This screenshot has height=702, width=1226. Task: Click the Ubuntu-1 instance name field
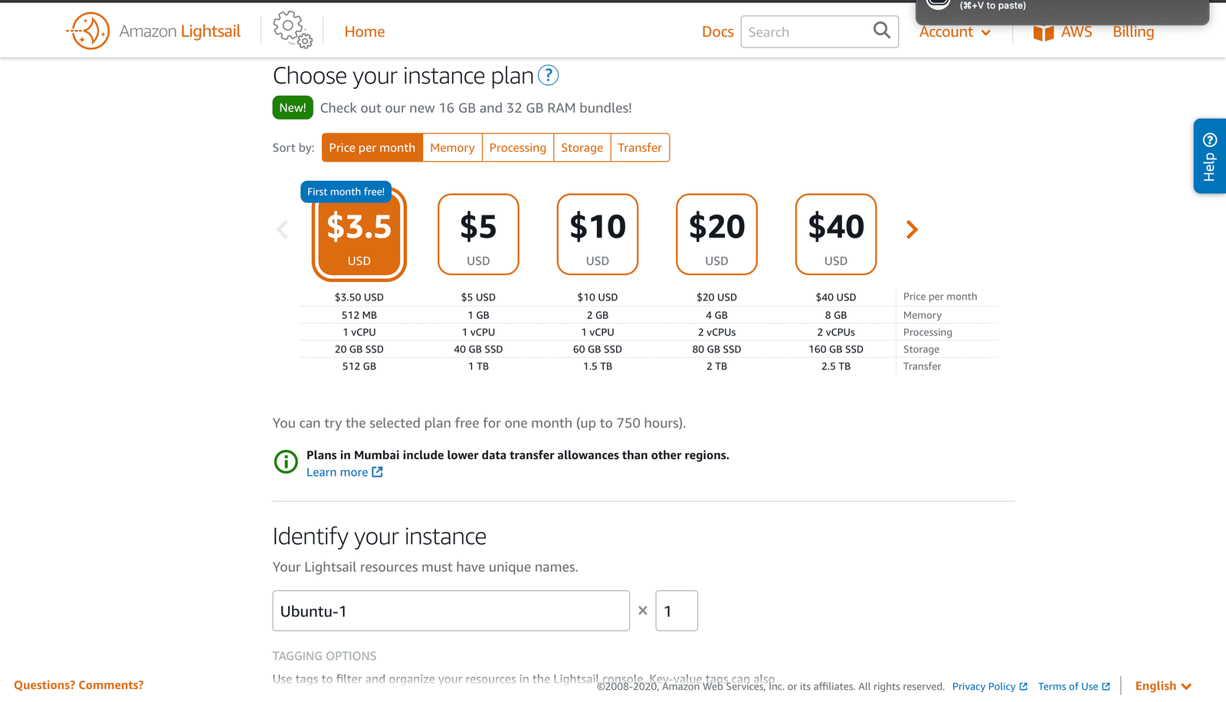451,611
